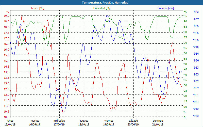Click the "sábado" day label

[133, 121]
